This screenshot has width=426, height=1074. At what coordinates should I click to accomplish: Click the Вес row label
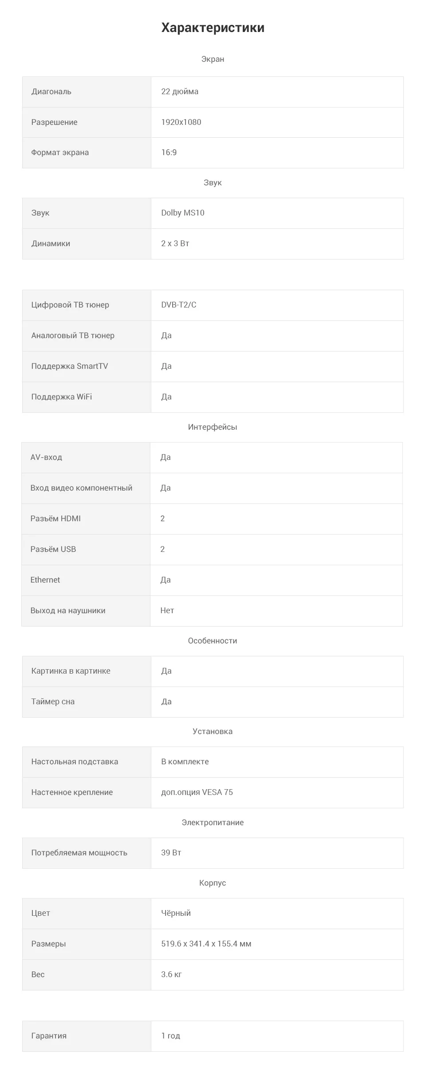(x=38, y=974)
